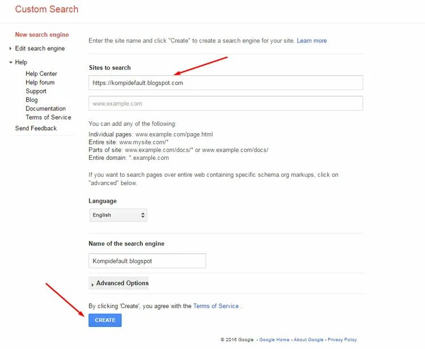Screen dimensions: 425x349
Task: Collapse the Help section arrow
Action: (x=11, y=62)
